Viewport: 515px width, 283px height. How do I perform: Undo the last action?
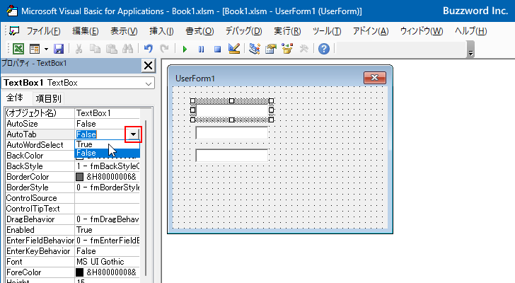[x=148, y=49]
